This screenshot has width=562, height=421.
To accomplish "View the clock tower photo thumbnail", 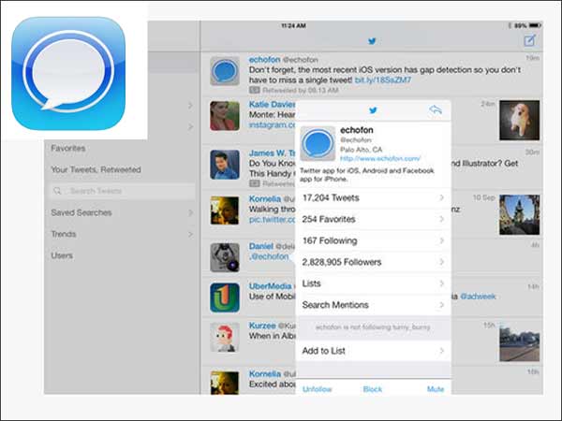I will (519, 215).
